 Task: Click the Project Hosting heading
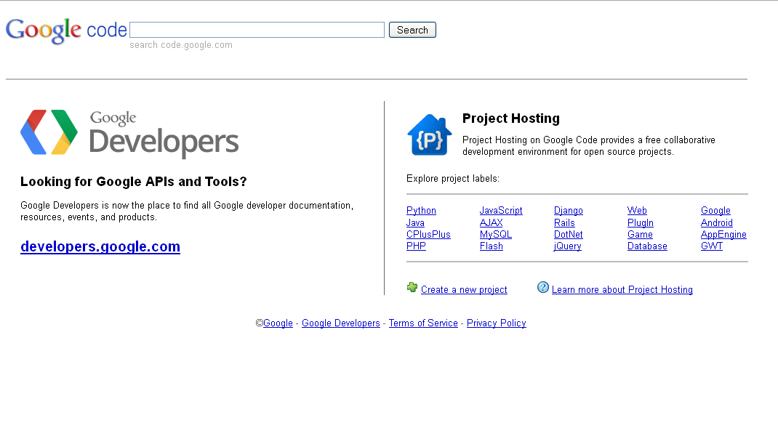(511, 118)
